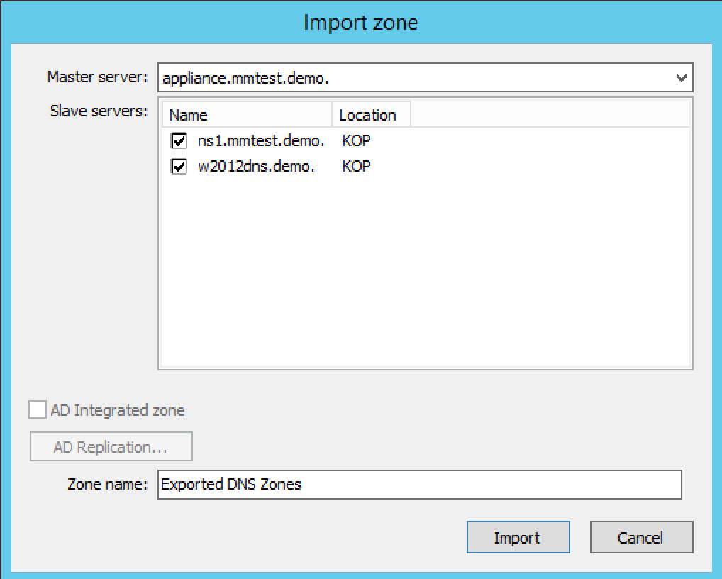Sort slave servers by Location column header

(x=370, y=115)
